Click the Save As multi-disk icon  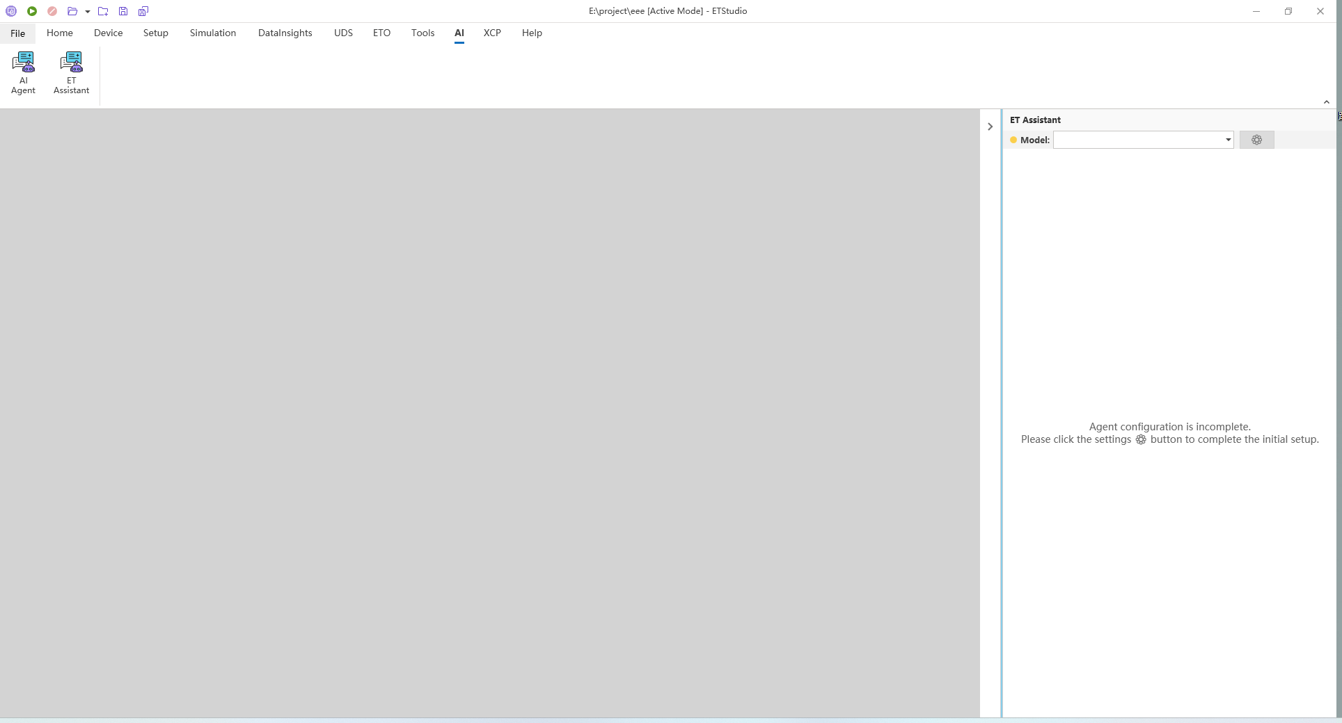pyautogui.click(x=143, y=11)
